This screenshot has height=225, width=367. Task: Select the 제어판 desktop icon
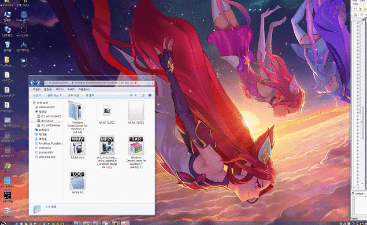[x=8, y=121]
